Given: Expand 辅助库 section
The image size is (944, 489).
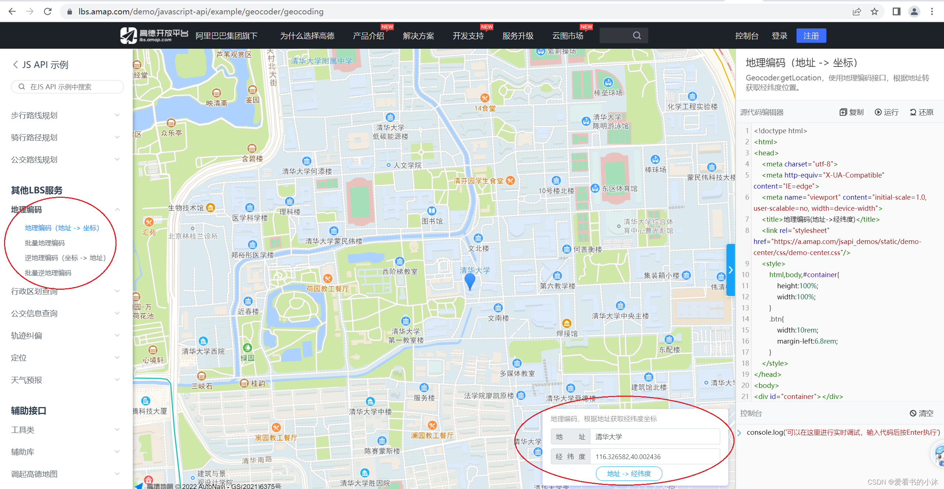Looking at the screenshot, I should point(66,452).
